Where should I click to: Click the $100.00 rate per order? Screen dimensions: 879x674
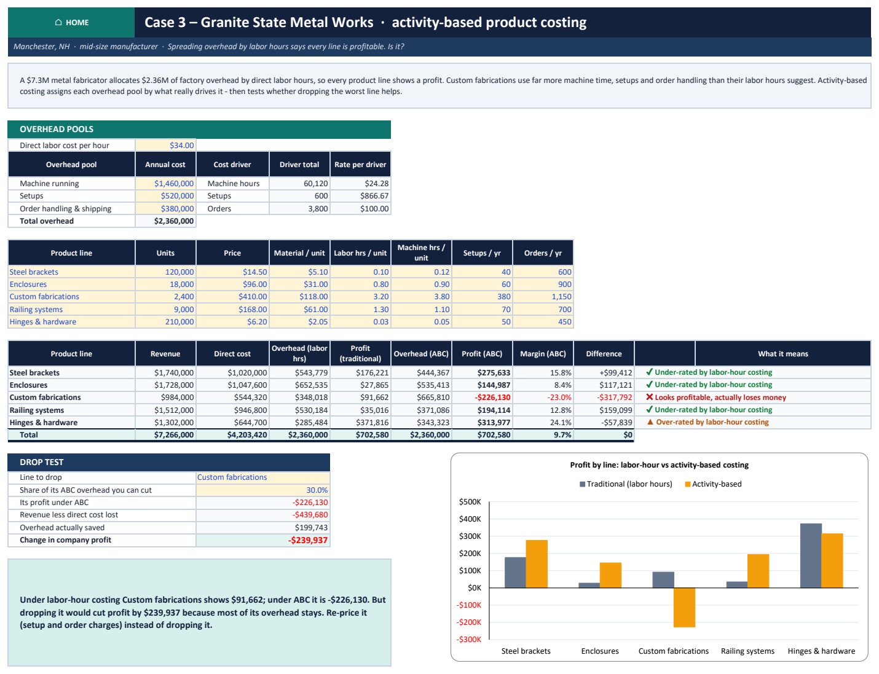pos(360,209)
